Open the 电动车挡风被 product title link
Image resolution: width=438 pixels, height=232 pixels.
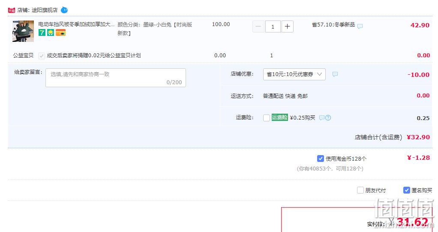(76, 24)
